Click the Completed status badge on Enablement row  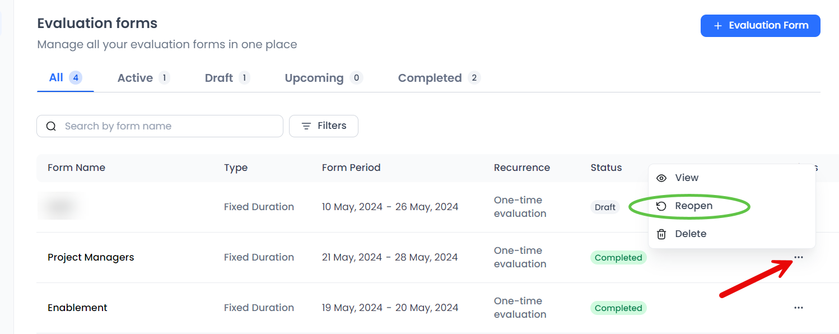(x=618, y=308)
